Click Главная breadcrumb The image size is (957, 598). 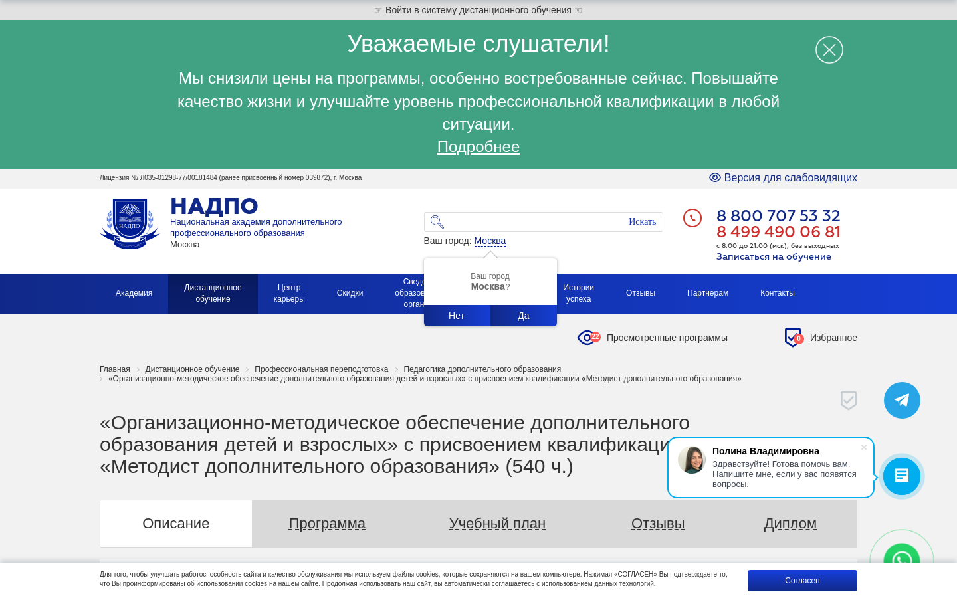click(x=115, y=369)
